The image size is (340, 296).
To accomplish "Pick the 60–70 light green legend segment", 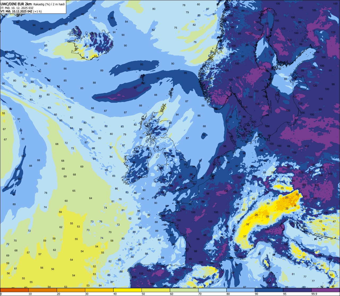I will click(x=184, y=290).
